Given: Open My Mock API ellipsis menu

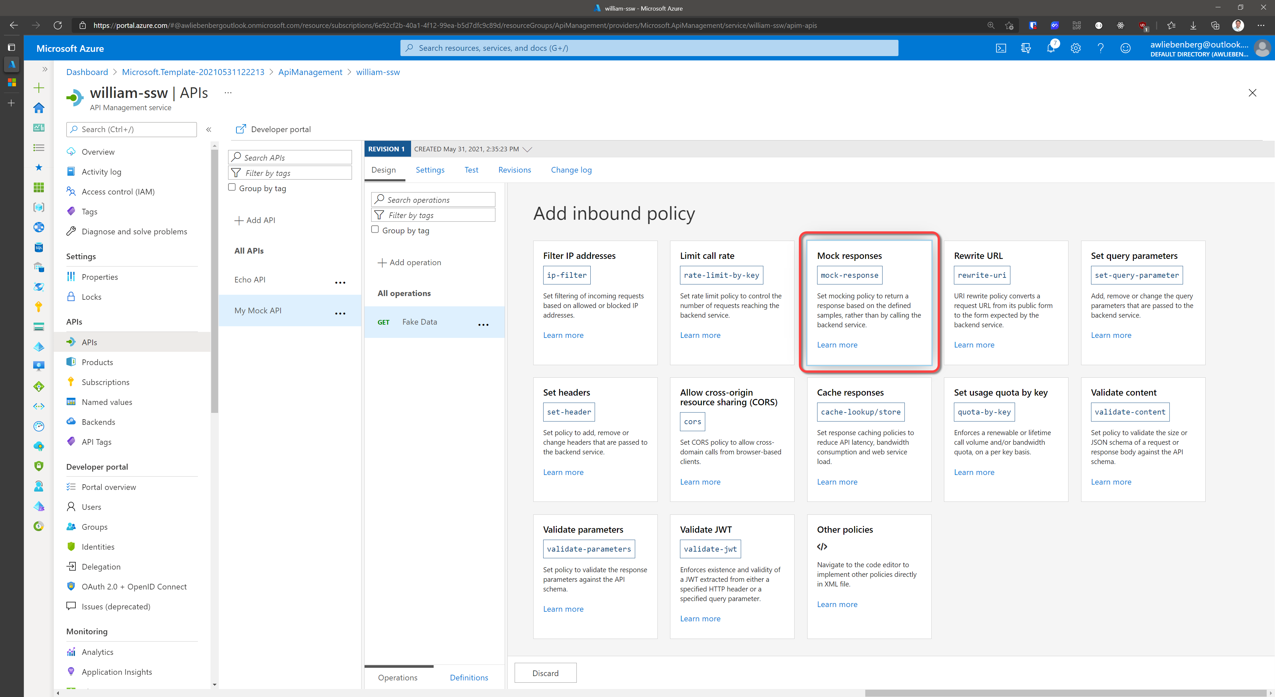Looking at the screenshot, I should tap(340, 314).
